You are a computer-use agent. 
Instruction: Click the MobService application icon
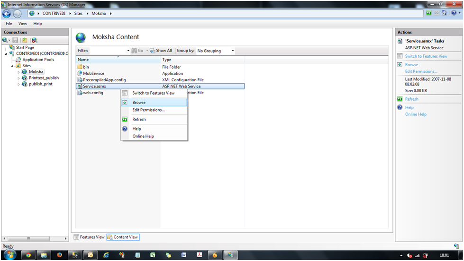[x=80, y=73]
